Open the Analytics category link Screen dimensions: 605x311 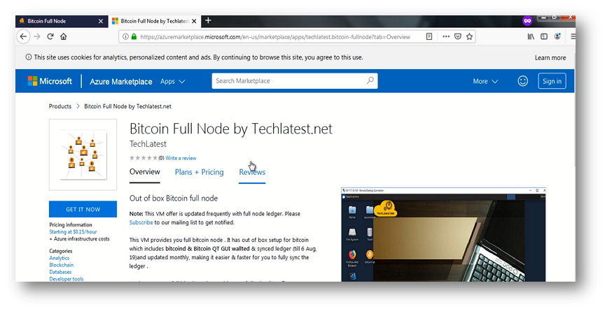[60, 258]
